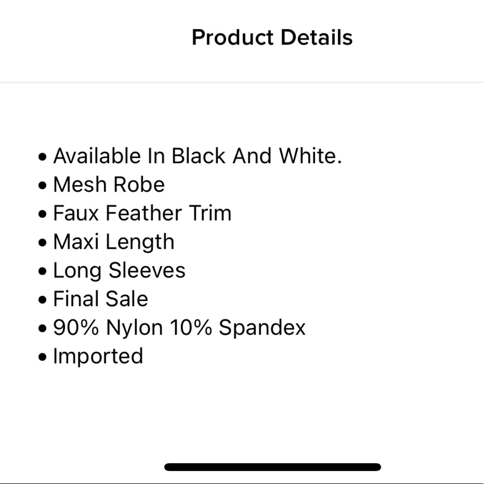Click the 'Available In Black And White' line
The height and width of the screenshot is (484, 484).
pyautogui.click(x=197, y=156)
